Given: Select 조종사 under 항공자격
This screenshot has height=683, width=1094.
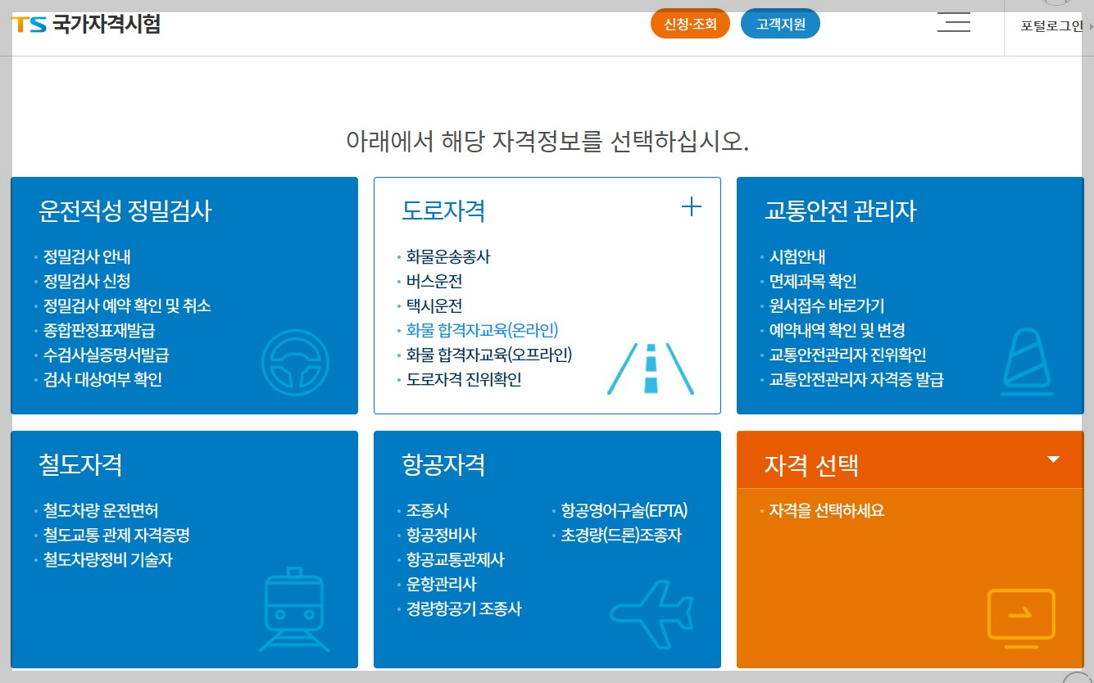Looking at the screenshot, I should click(x=428, y=511).
